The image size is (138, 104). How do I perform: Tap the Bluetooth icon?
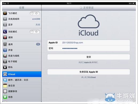5,24
